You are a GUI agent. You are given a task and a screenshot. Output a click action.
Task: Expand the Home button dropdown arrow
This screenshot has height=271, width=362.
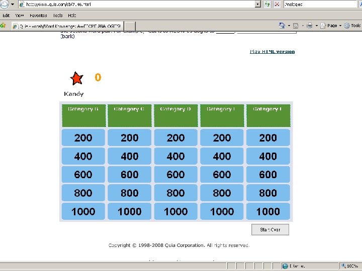(289, 26)
